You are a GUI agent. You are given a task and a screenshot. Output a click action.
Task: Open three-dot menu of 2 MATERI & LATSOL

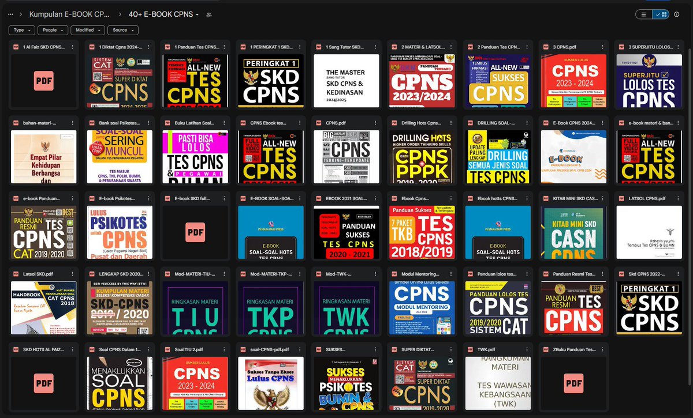[450, 47]
